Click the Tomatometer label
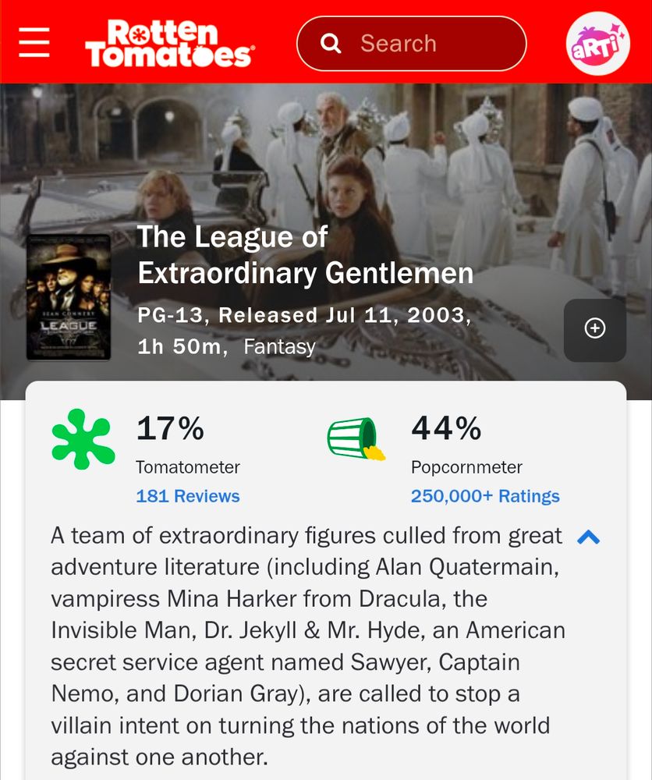The image size is (652, 780). coord(187,467)
